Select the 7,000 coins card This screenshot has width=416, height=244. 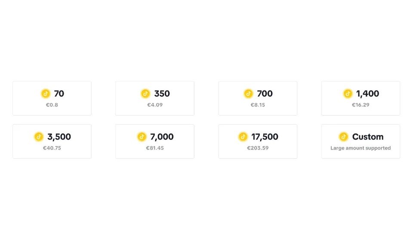pos(155,141)
